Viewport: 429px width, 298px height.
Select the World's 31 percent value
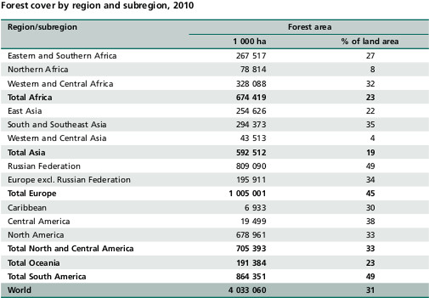(x=370, y=290)
